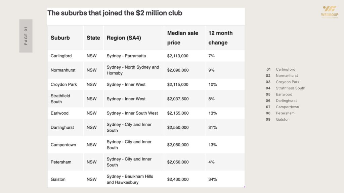Viewport: 344px width, 193px height.
Task: Select the Region (SA4) column header
Action: tap(124, 38)
